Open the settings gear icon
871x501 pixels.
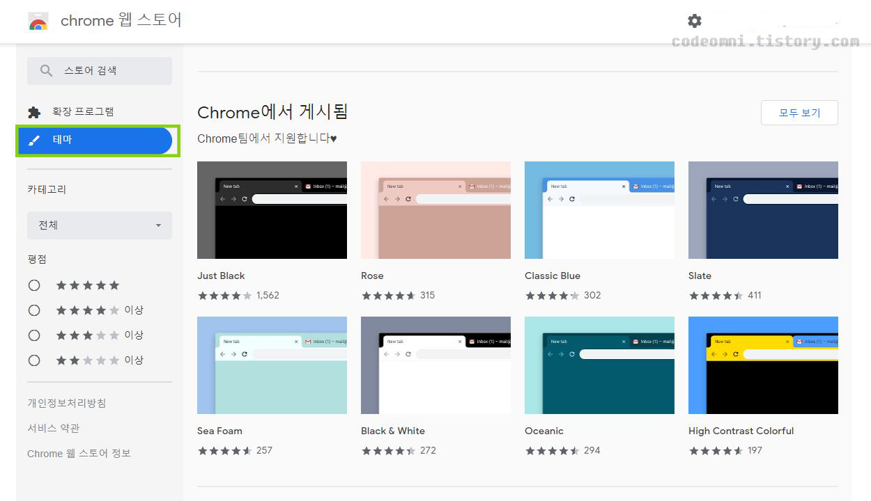(694, 21)
